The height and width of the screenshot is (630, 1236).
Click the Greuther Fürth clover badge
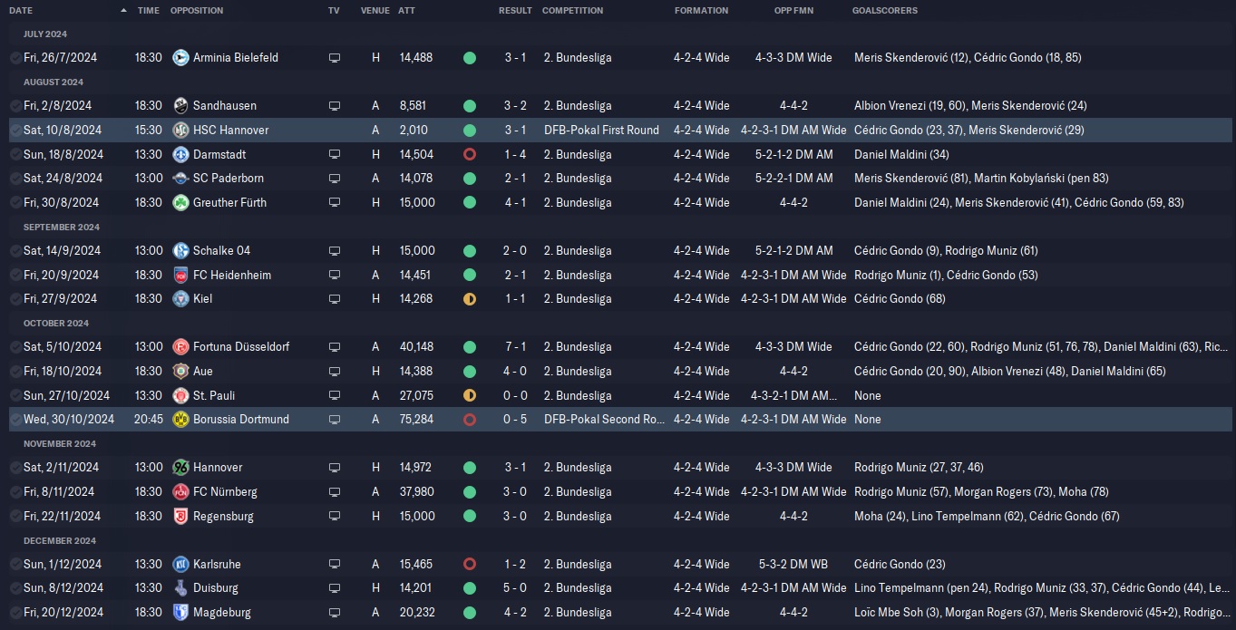tap(180, 202)
